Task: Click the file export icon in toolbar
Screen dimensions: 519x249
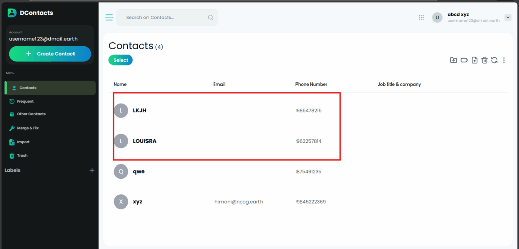Action: click(474, 60)
